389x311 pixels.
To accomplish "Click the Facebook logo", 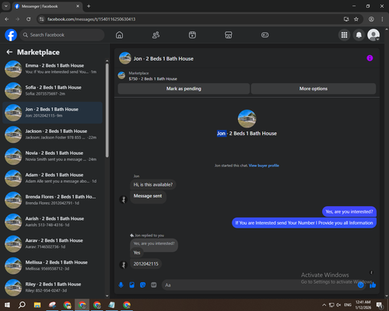I will pos(11,35).
